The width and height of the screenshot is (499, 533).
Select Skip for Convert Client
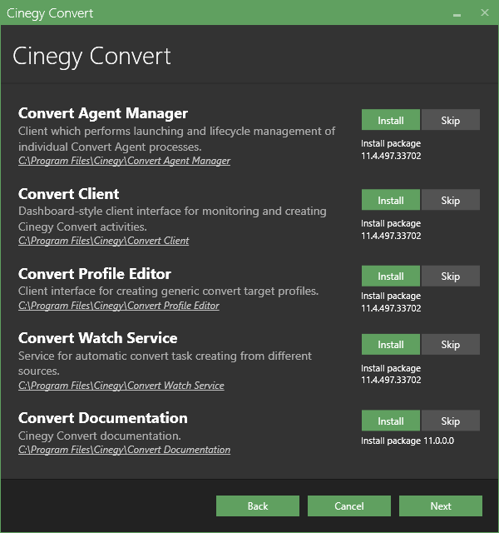pos(451,200)
